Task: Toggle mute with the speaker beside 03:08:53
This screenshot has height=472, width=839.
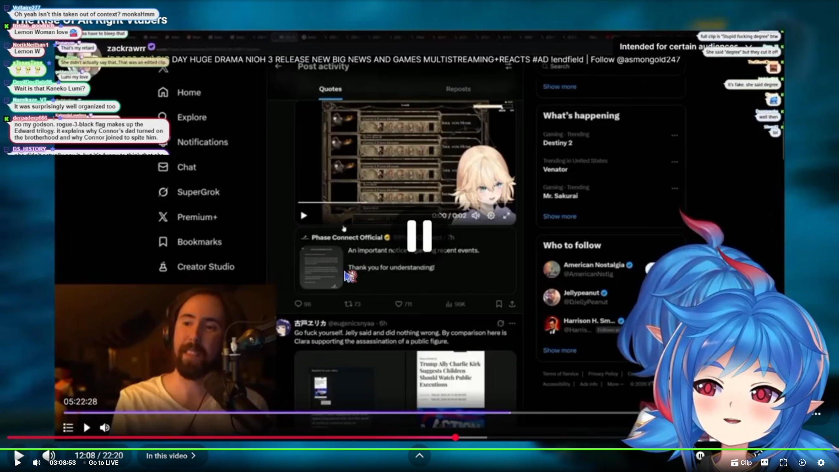Action: (x=37, y=463)
